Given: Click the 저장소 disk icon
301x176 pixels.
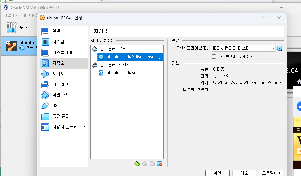Looking at the screenshot, I should (45, 63).
